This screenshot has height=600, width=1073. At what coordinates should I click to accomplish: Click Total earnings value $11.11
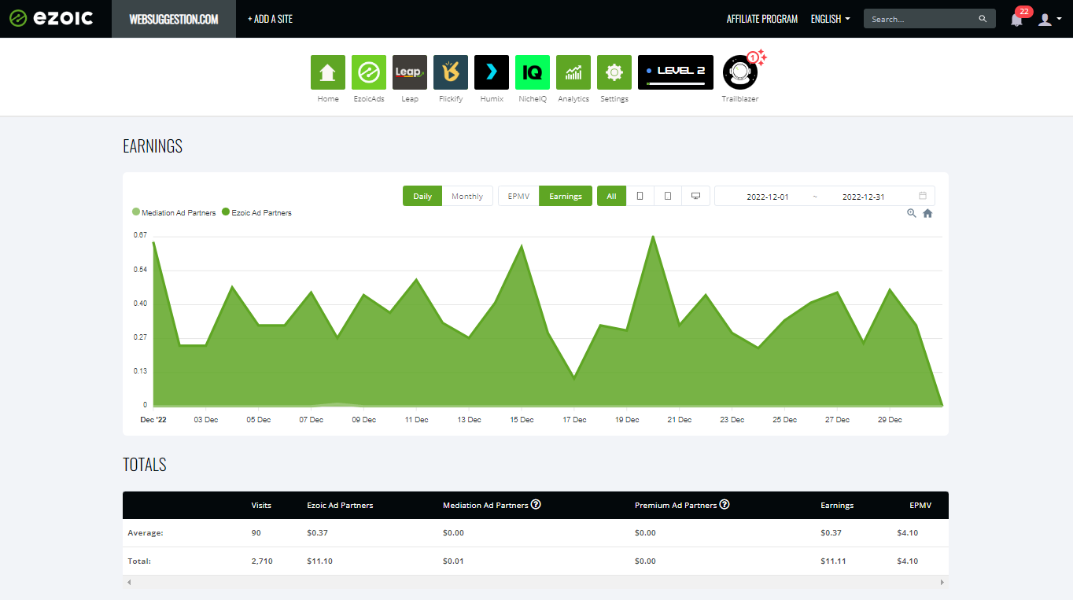(x=831, y=561)
